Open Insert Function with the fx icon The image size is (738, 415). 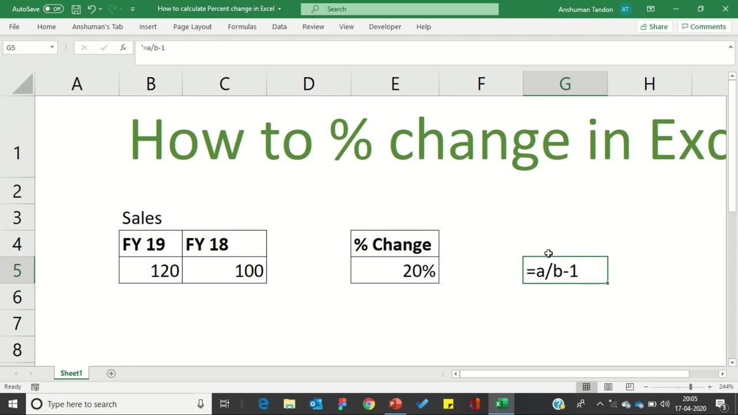[123, 47]
